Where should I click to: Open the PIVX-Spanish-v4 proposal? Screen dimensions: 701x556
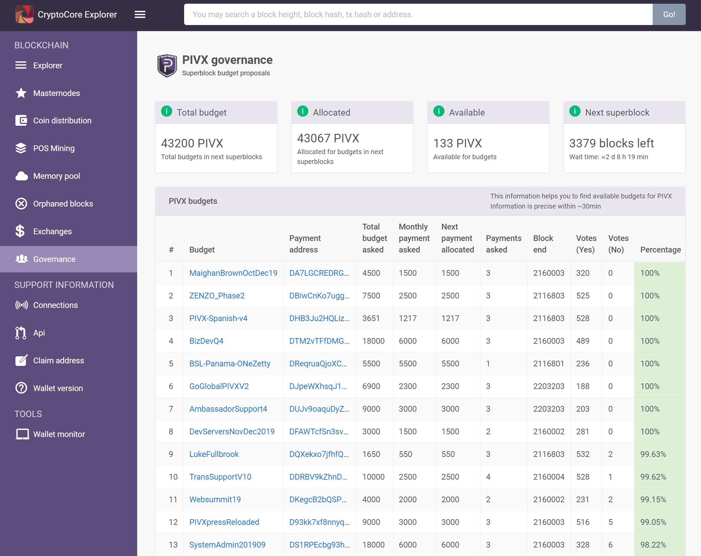[218, 318]
